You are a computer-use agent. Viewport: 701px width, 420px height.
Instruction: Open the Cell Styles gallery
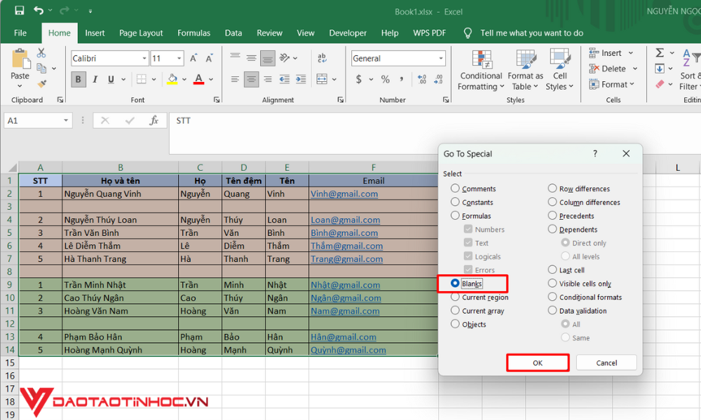(x=559, y=69)
